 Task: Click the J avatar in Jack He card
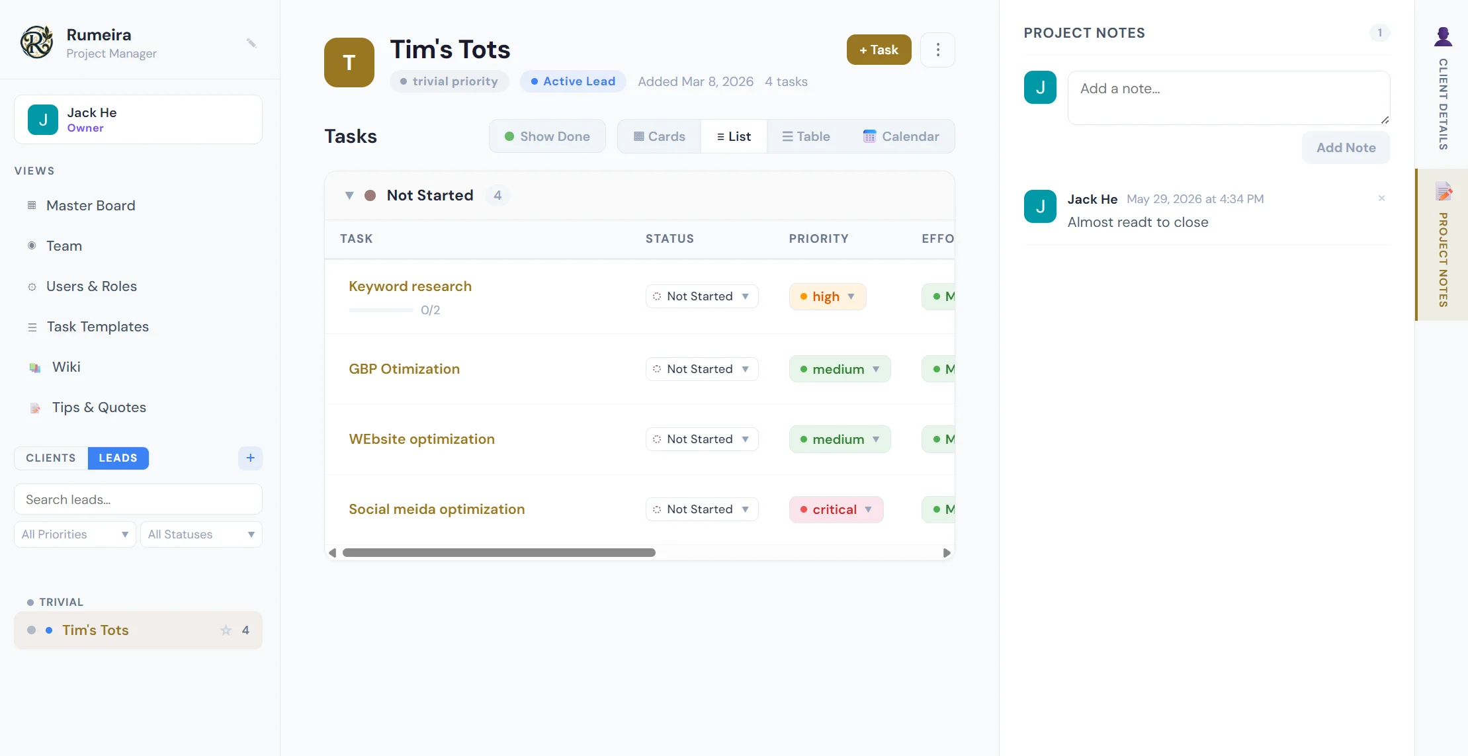click(x=43, y=120)
